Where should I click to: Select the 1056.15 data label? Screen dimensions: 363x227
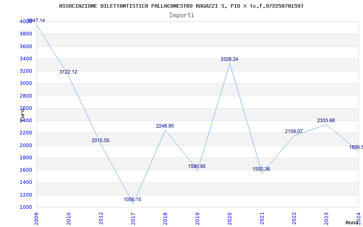coord(132,199)
